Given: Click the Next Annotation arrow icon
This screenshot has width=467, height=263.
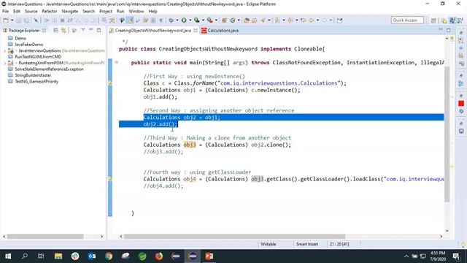Looking at the screenshot, I should (x=277, y=20).
